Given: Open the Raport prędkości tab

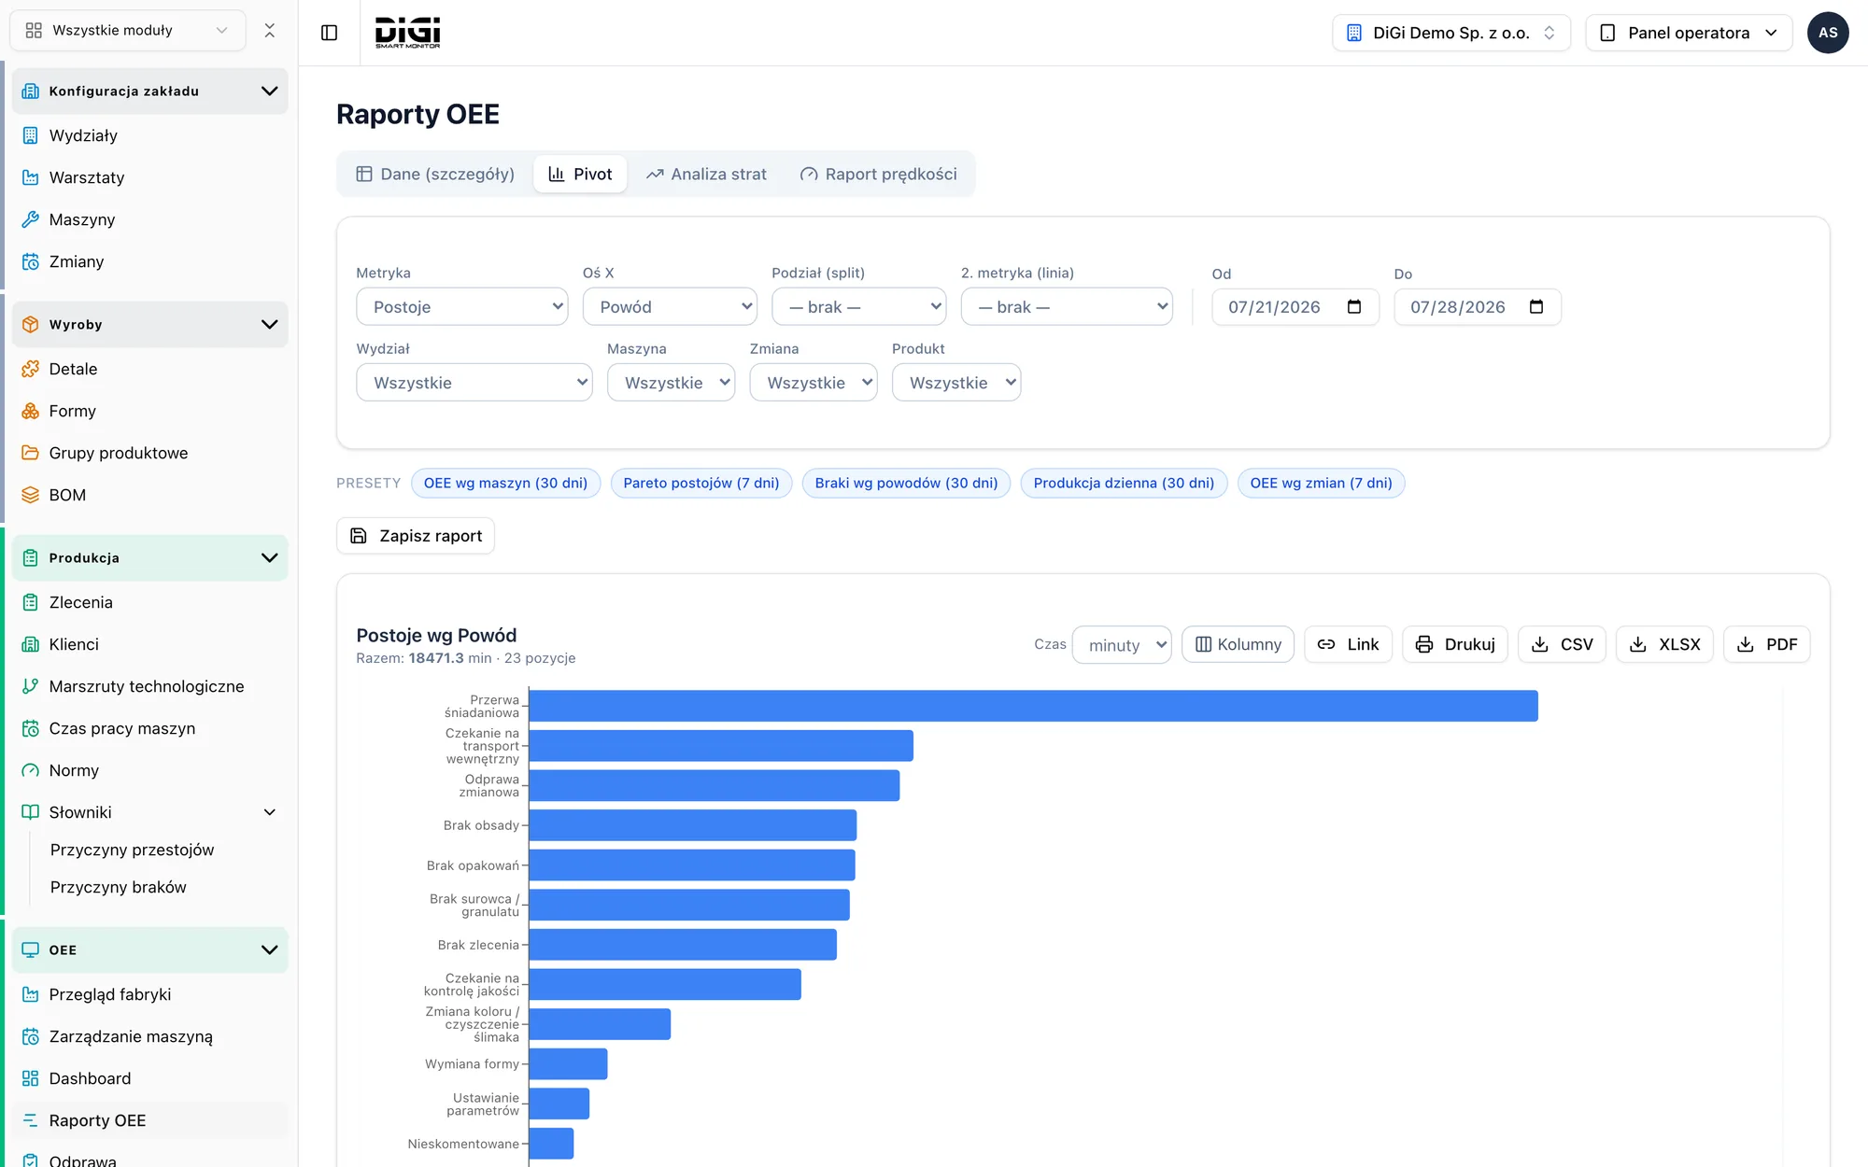Looking at the screenshot, I should (878, 175).
